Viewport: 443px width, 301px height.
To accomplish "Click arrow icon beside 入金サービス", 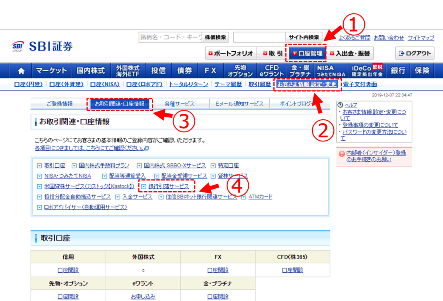I will [118, 197].
